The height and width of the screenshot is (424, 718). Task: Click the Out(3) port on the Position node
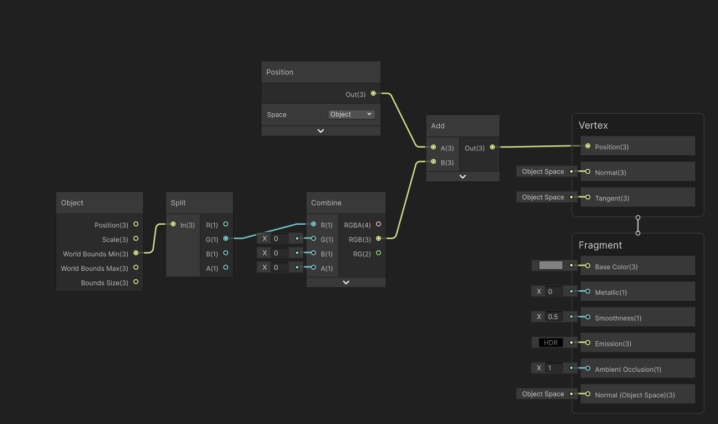pyautogui.click(x=373, y=93)
